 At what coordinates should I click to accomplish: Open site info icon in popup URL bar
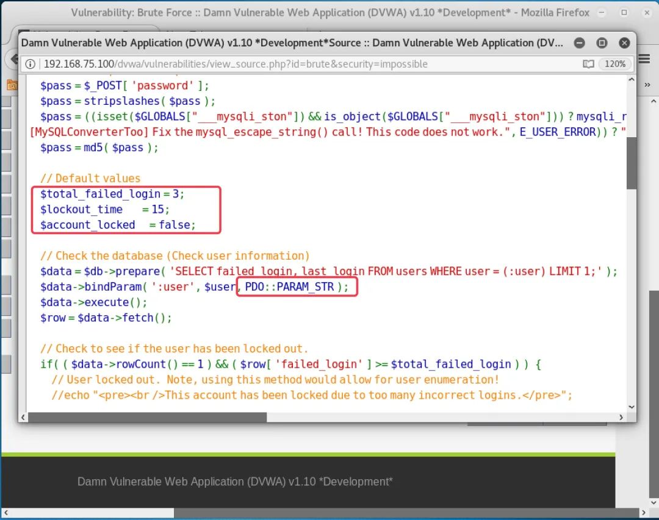point(31,64)
